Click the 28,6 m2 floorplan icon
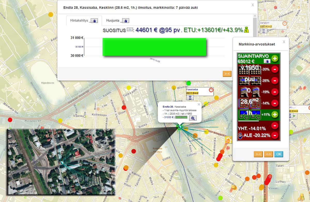 tap(250, 103)
